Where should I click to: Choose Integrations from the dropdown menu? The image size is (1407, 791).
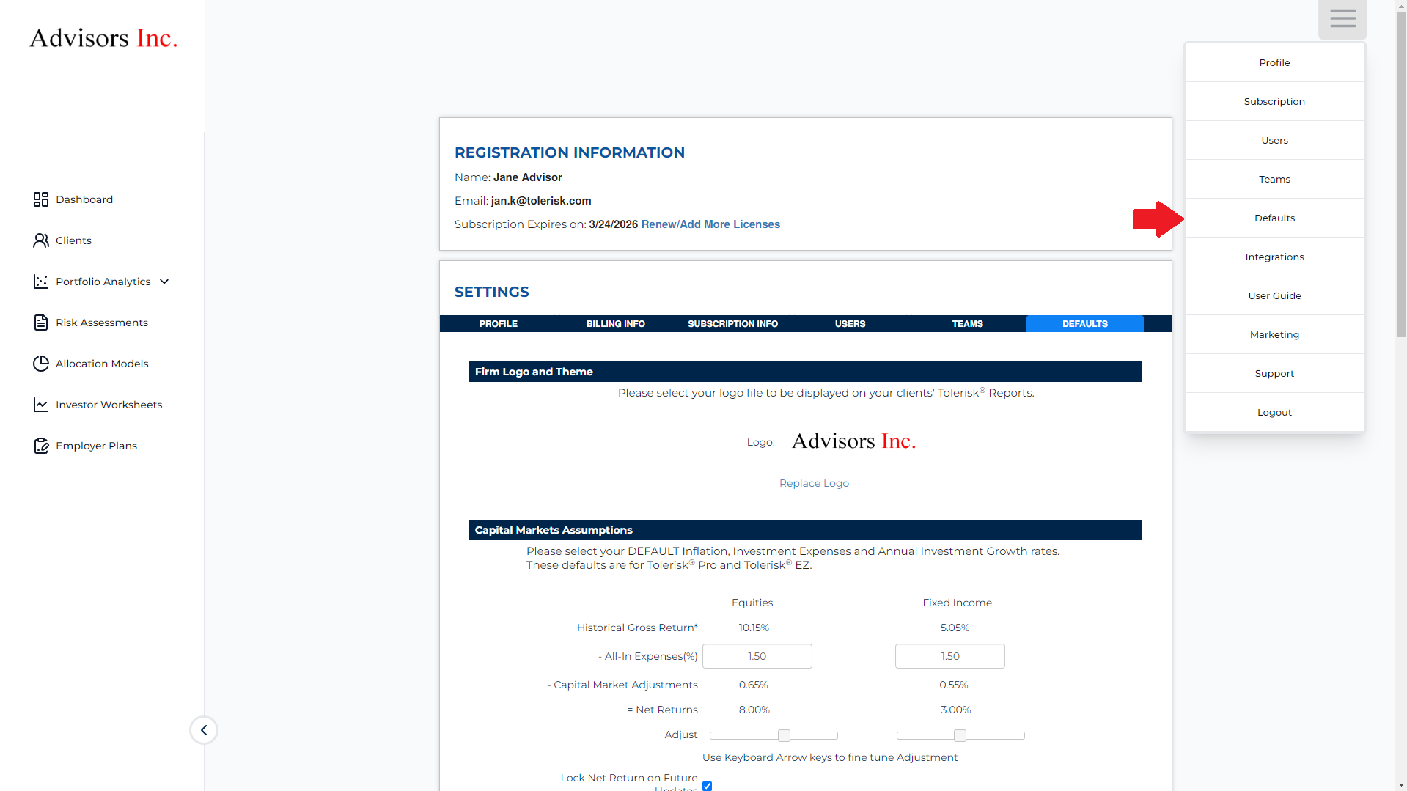[1274, 257]
